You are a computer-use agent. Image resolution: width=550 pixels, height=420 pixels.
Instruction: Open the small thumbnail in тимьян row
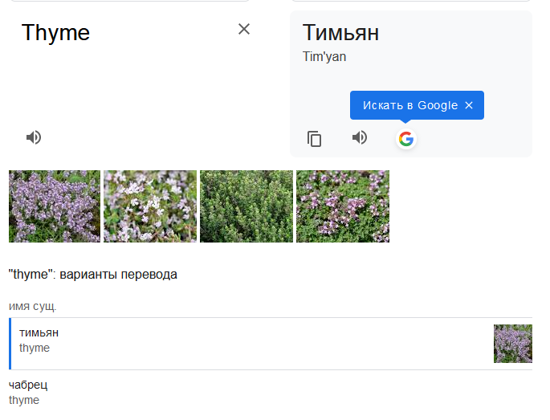512,344
